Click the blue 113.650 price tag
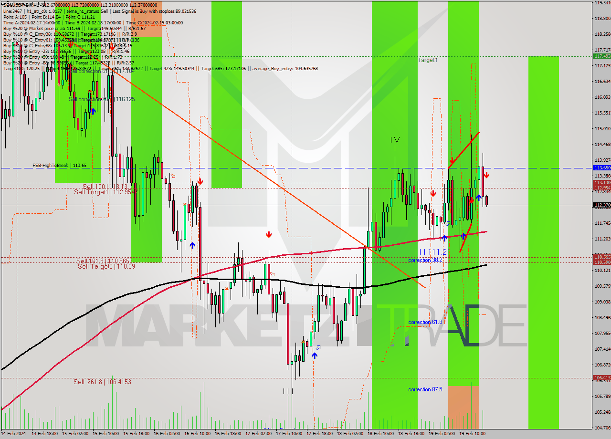Screen dimensions: 611x439 (602, 168)
